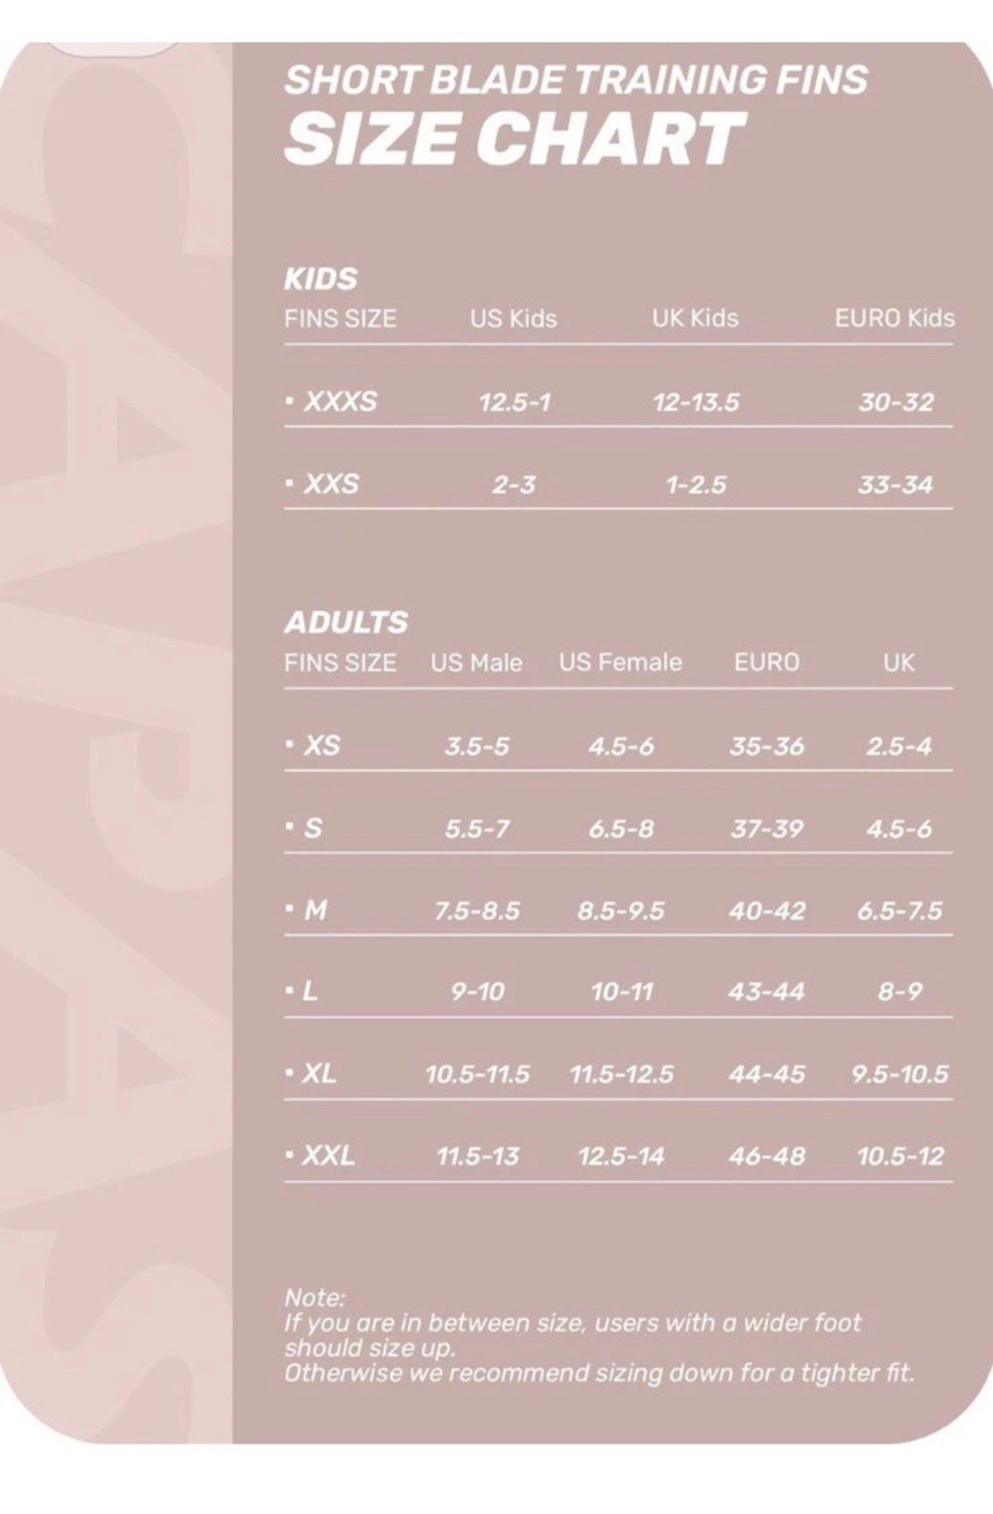The image size is (993, 1514).
Task: Tap the Note text about sizing
Action: coord(599,1335)
